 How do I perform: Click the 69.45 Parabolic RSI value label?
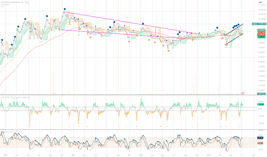coord(260,138)
